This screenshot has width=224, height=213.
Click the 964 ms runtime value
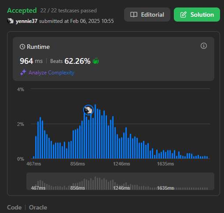(x=31, y=61)
